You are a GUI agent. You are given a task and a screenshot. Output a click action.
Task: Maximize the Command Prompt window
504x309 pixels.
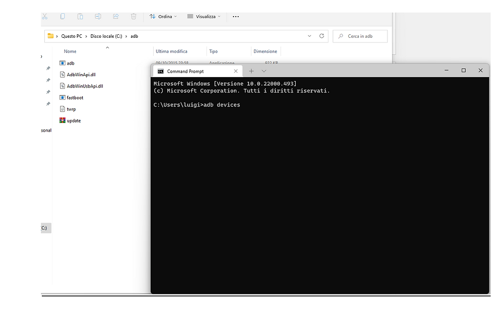coord(464,70)
